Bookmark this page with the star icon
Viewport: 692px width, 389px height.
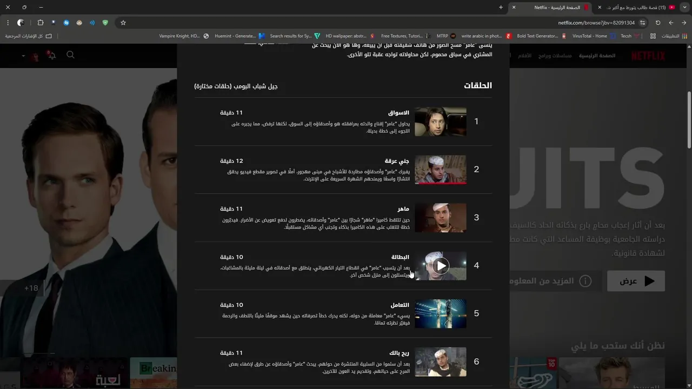pos(123,23)
